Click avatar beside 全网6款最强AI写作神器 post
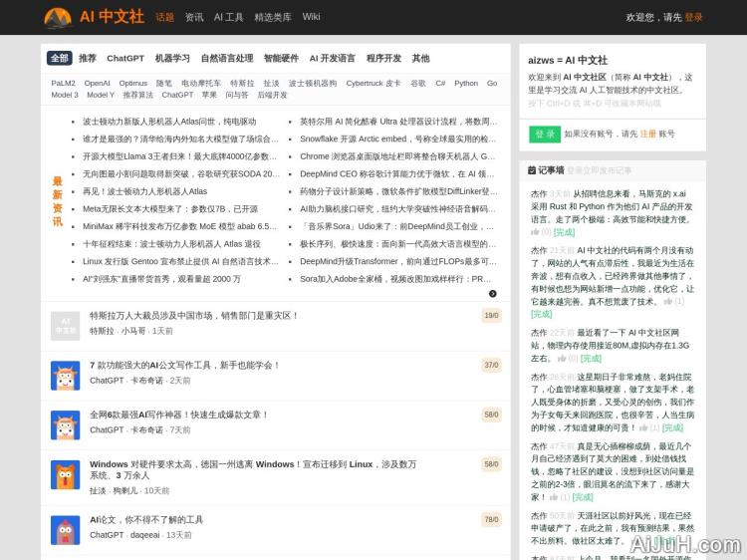This screenshot has height=560, width=747. [x=66, y=425]
